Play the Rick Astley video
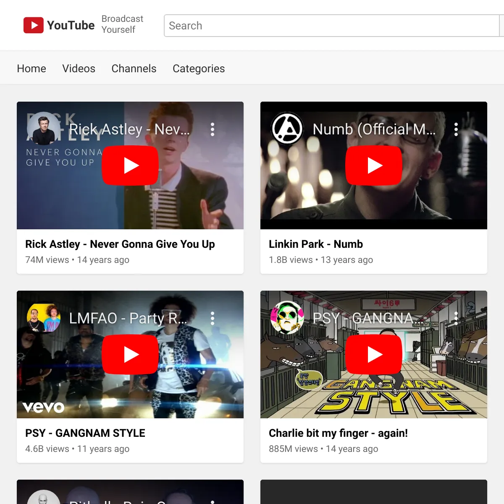This screenshot has height=504, width=504. point(130,165)
